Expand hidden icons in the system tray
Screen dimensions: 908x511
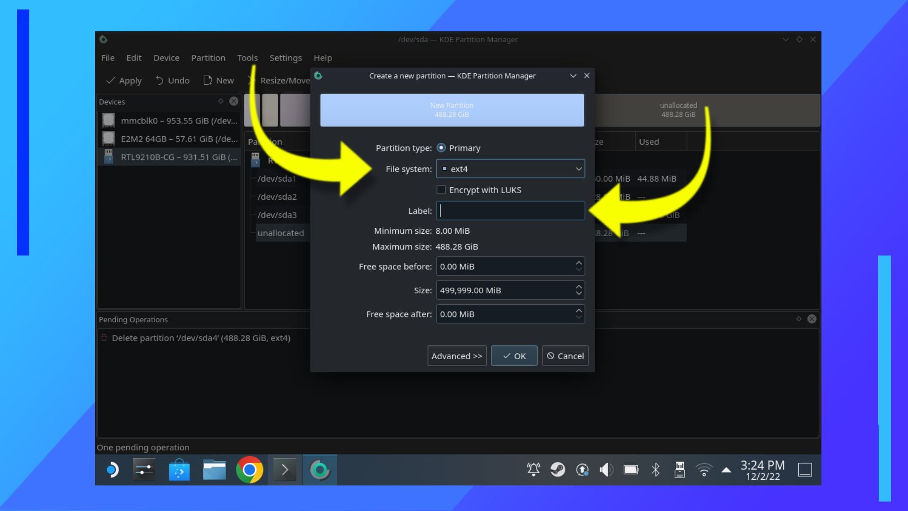tap(726, 470)
